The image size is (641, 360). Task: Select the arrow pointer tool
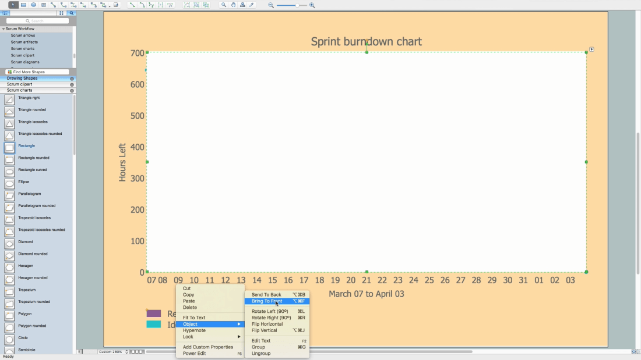coord(13,5)
